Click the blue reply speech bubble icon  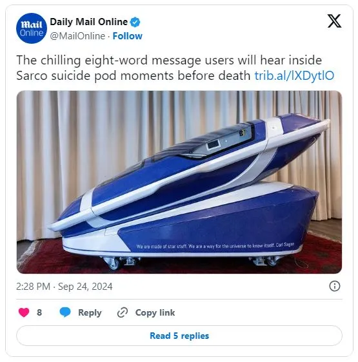click(65, 312)
